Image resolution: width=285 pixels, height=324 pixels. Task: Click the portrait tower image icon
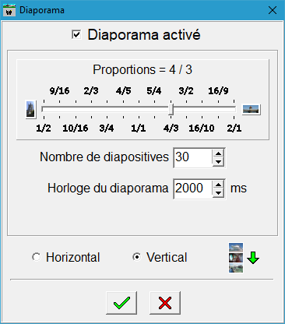click(30, 110)
